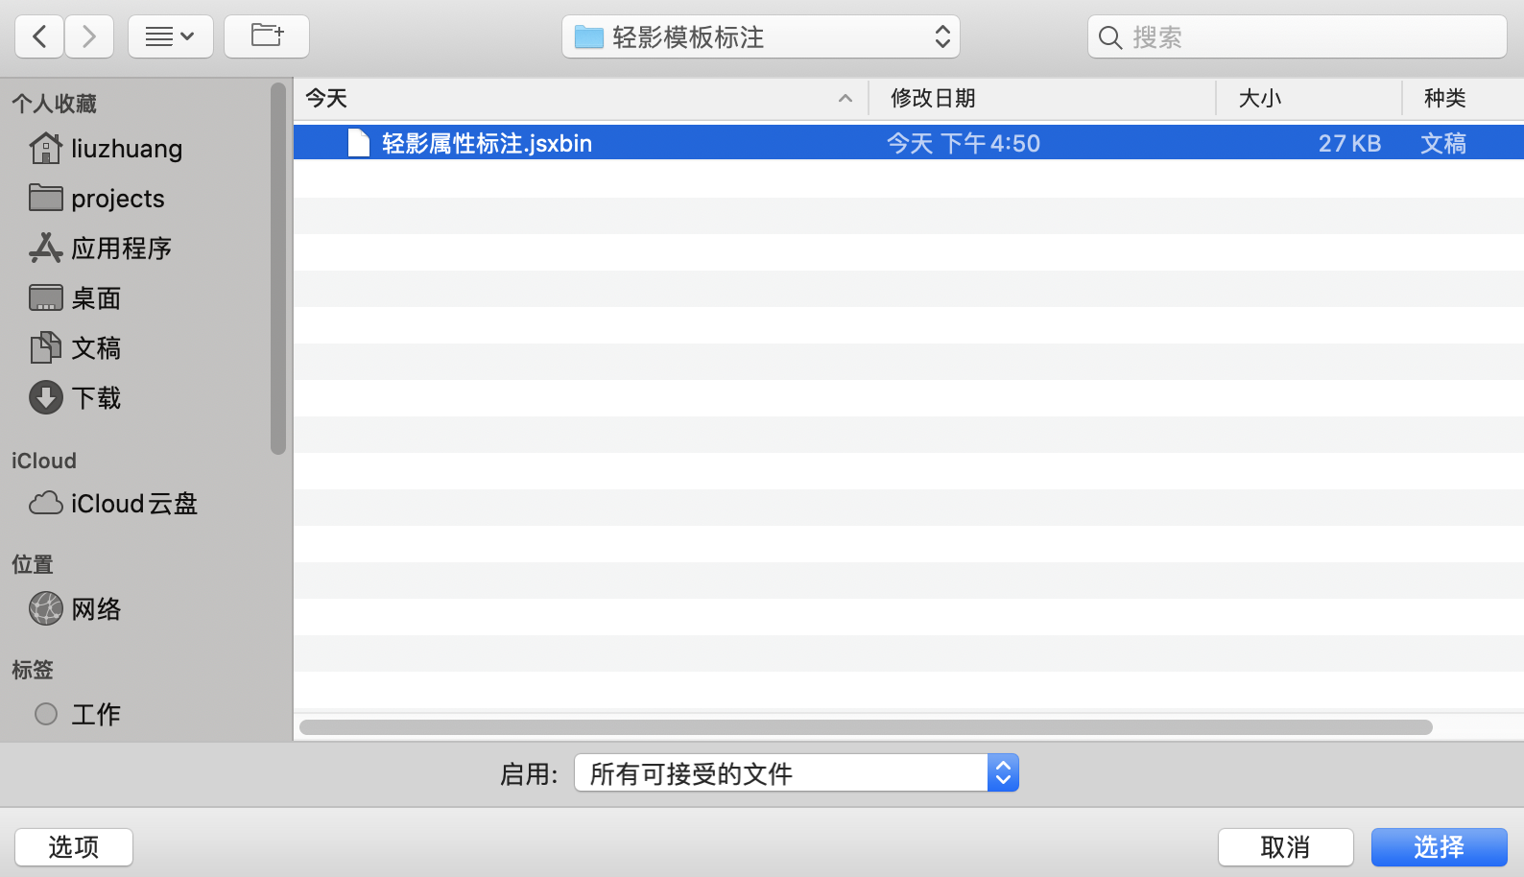Screen dimensions: 1524x877
Task: Click the blue stepper arrows of 启用 popup
Action: coord(1003,772)
